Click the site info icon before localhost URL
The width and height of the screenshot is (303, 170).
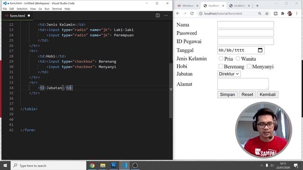click(201, 14)
